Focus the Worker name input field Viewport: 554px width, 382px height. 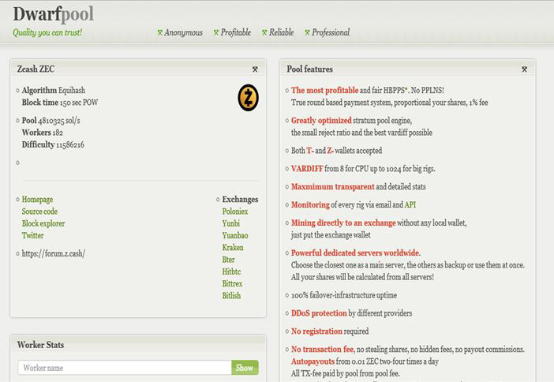pyautogui.click(x=125, y=368)
